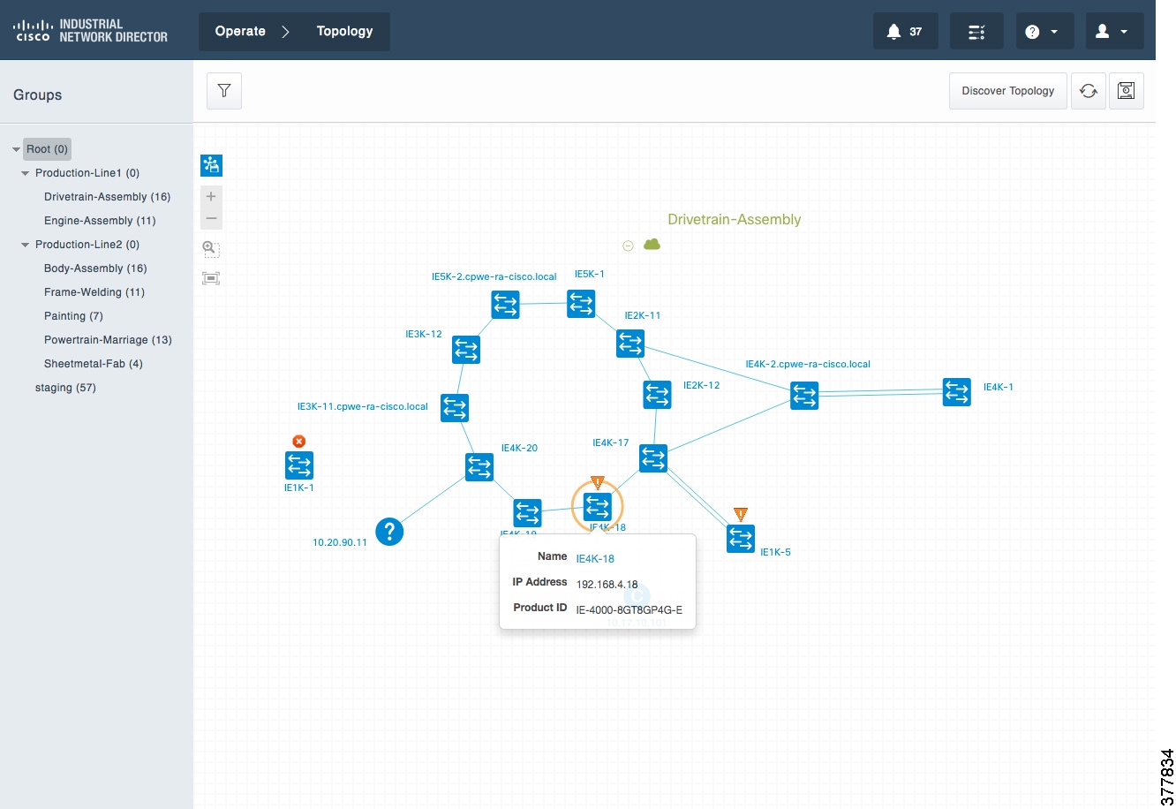
Task: Collapse Drivetrain-Assembly group minus circle
Action: click(x=628, y=246)
